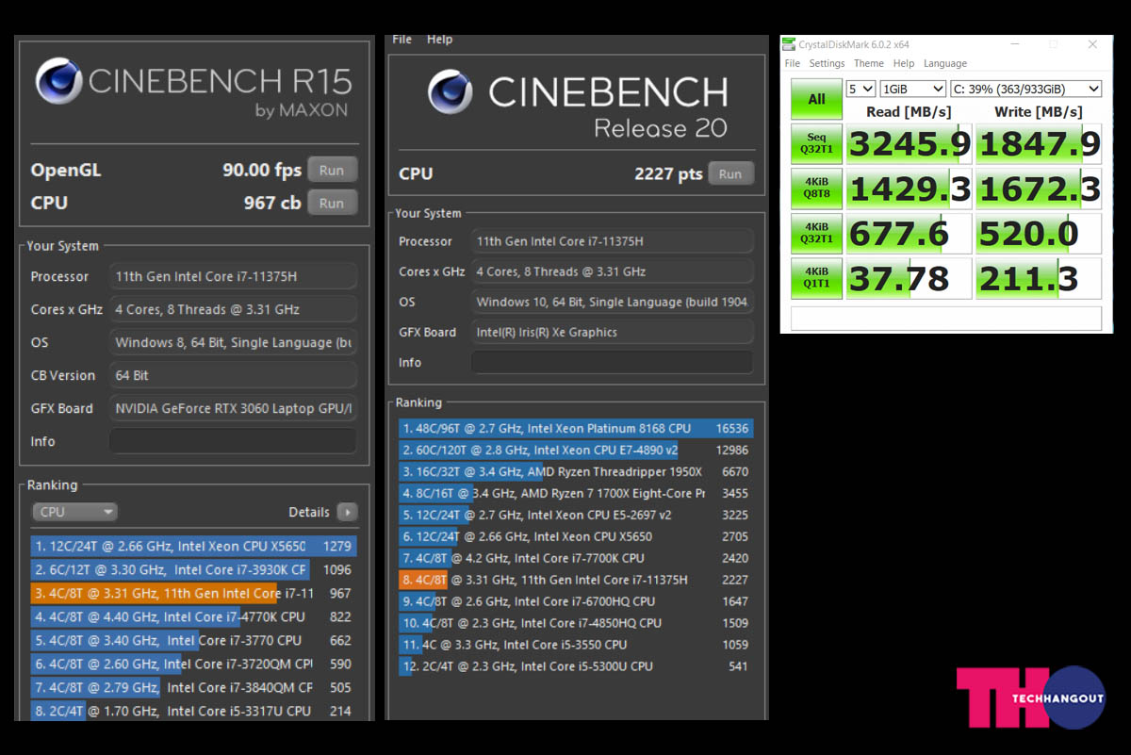The image size is (1131, 755).
Task: Click the 4KiB Q32T1 write value 520.0
Action: (x=1039, y=234)
